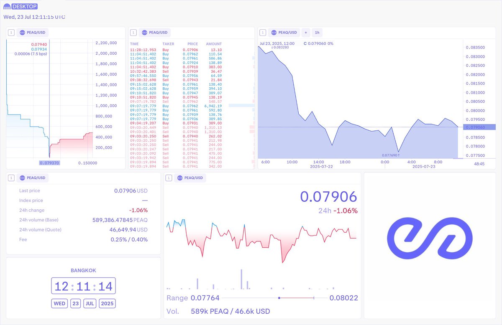Click the 0.079370 mid-price marker on depth chart
502x325 pixels.
(50, 163)
